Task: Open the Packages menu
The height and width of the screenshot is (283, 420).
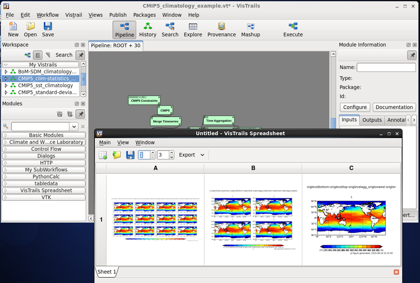Action: (x=144, y=15)
